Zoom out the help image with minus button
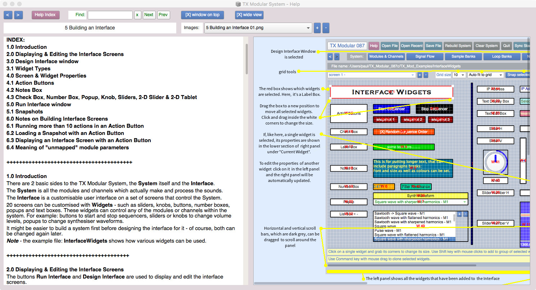The width and height of the screenshot is (536, 290). 326,28
